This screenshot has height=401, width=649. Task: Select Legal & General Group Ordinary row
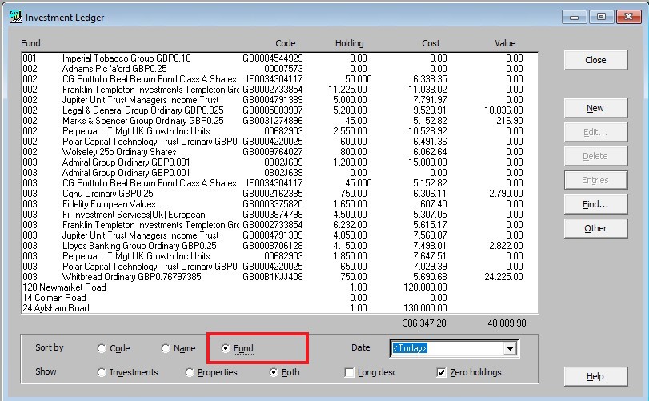pyautogui.click(x=280, y=110)
